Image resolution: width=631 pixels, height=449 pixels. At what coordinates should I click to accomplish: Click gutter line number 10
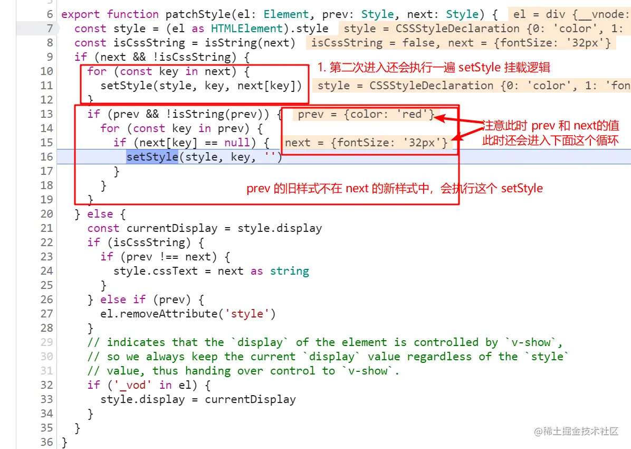46,71
